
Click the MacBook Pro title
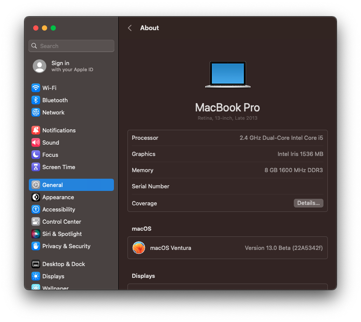pos(227,107)
